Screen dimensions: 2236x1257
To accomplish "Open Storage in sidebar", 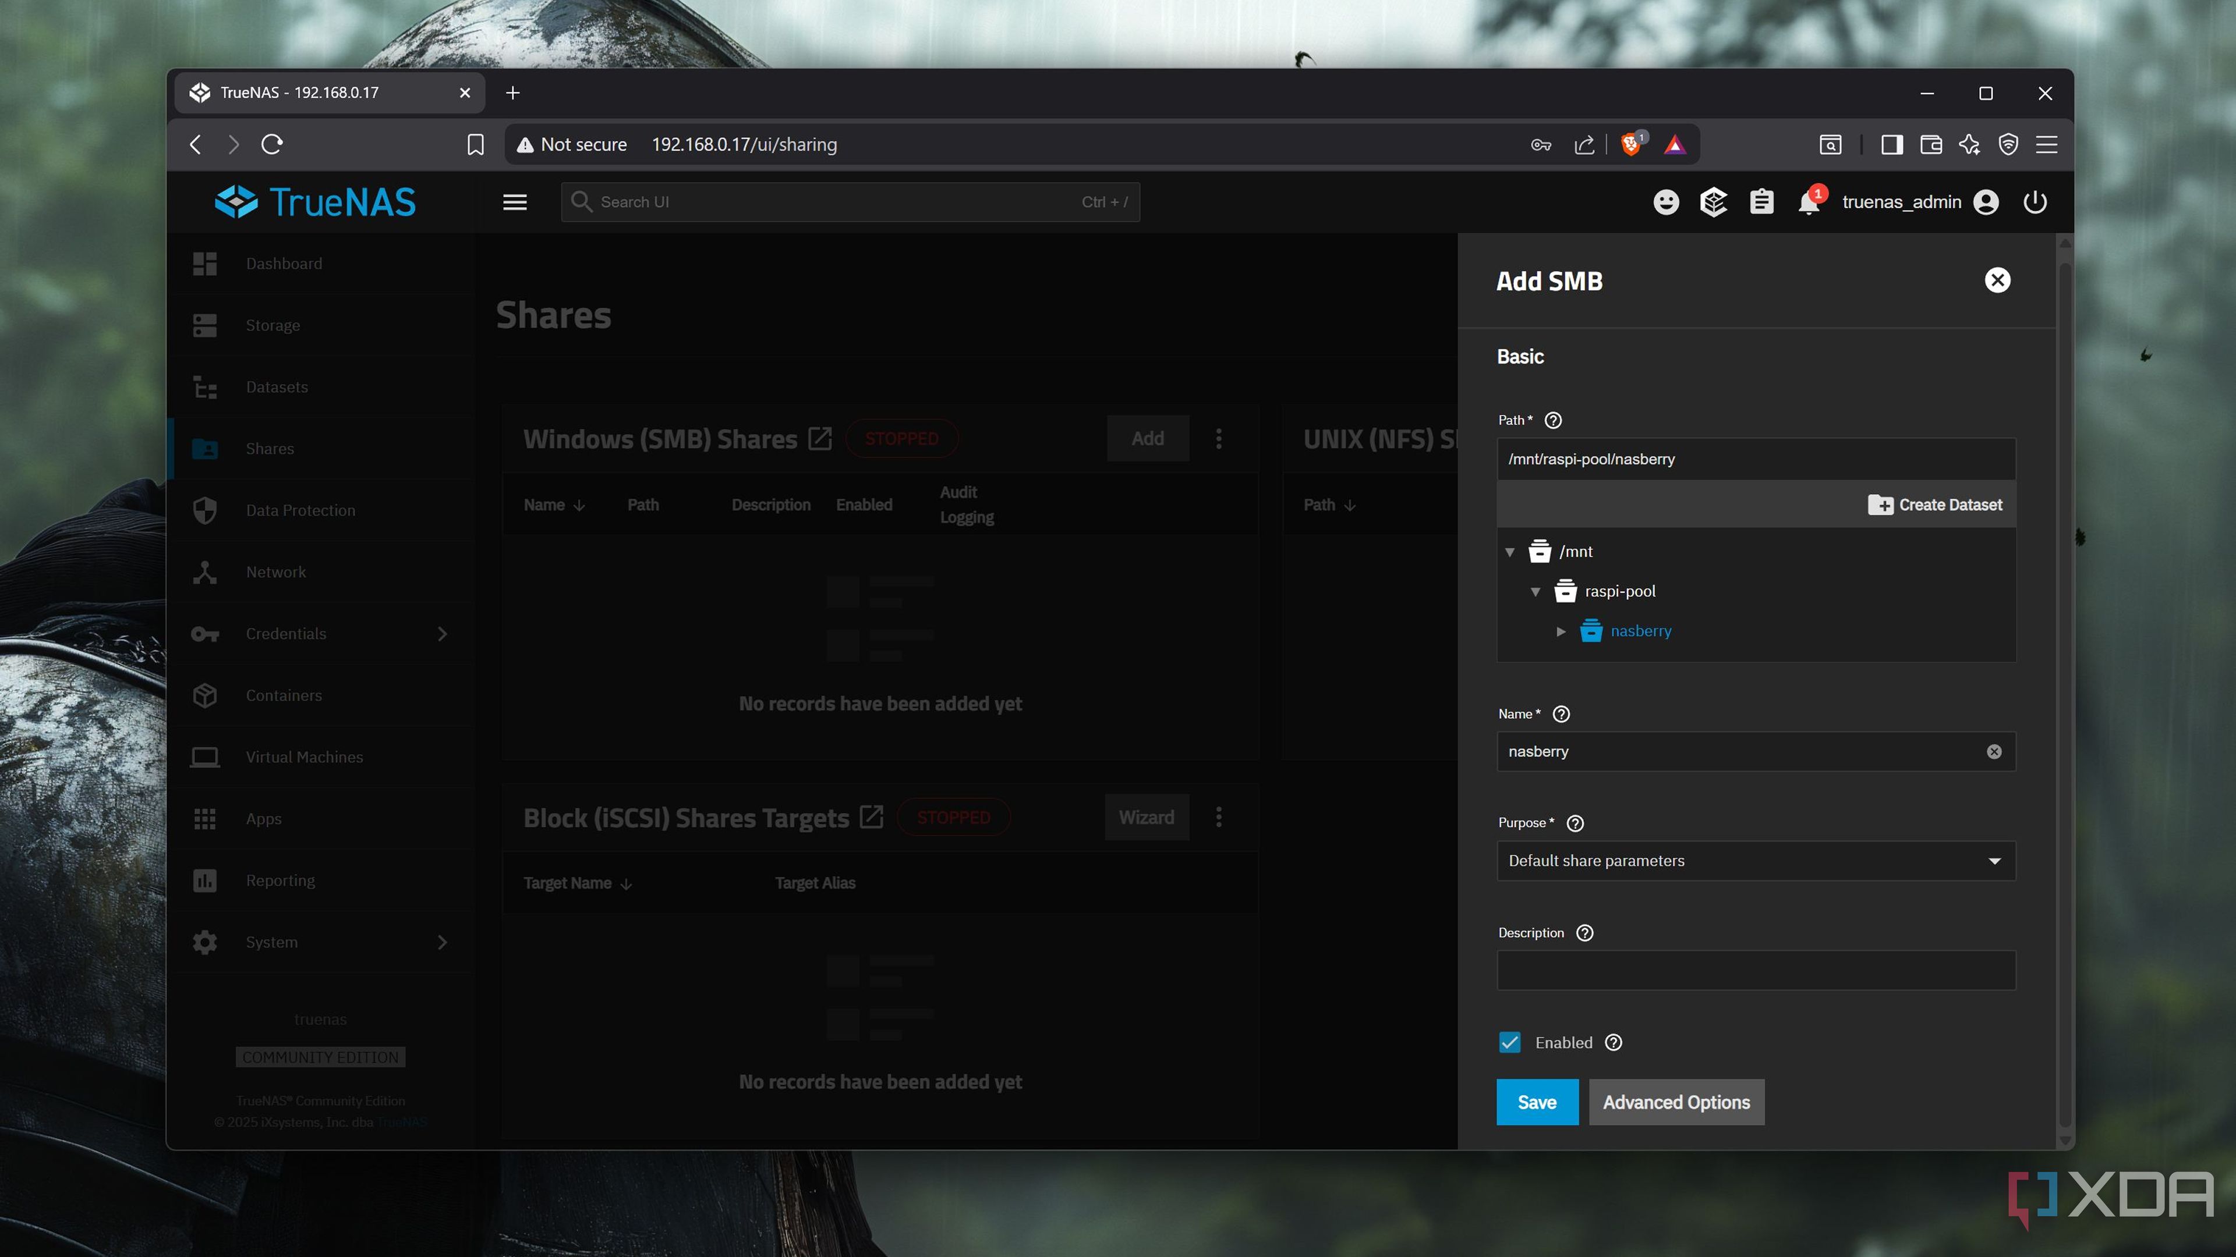I will pyautogui.click(x=323, y=325).
